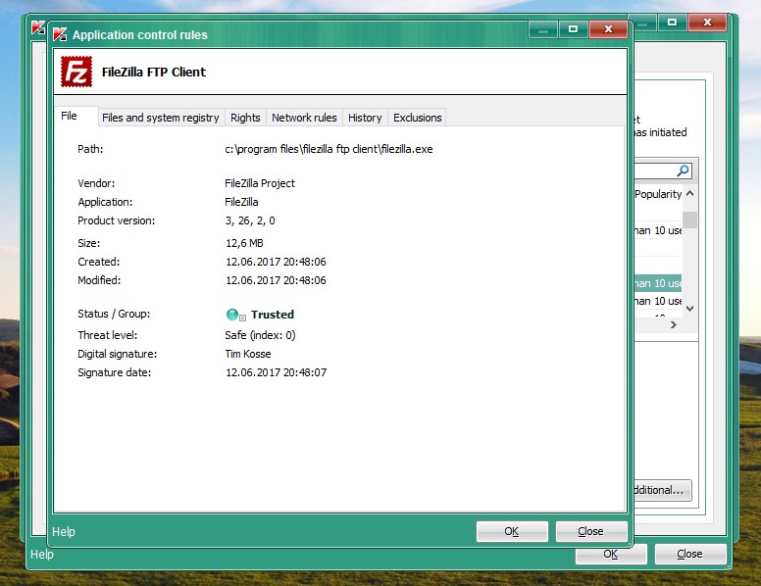The height and width of the screenshot is (586, 761).
Task: Switch to the Rights tab
Action: pyautogui.click(x=245, y=118)
